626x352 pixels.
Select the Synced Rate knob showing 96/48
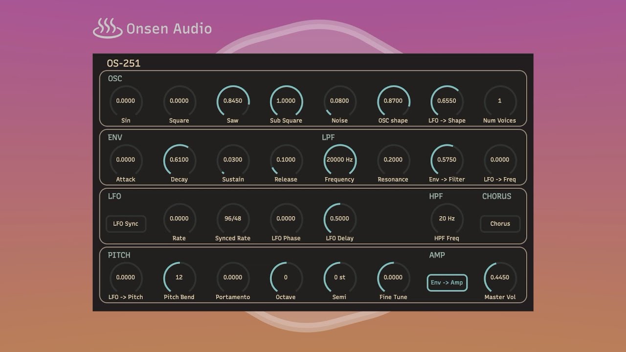coord(233,219)
